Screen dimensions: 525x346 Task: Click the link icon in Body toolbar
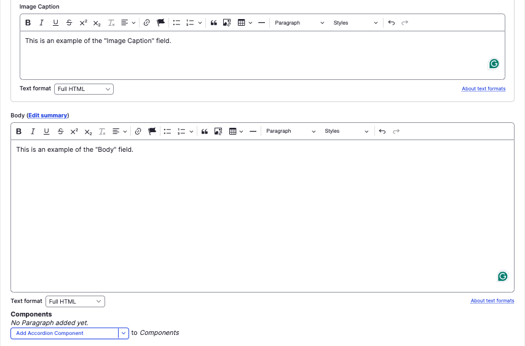pos(138,131)
